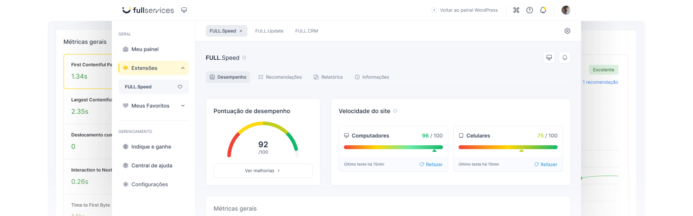Open the help question mark icon
The width and height of the screenshot is (693, 216).
[529, 10]
